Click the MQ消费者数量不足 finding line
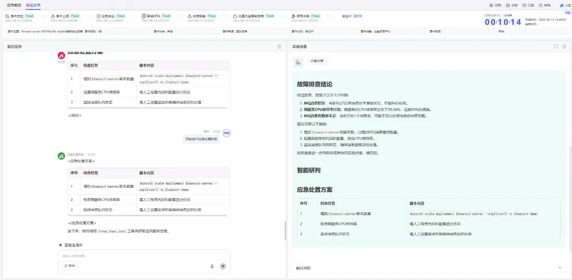Image resolution: width=572 pixels, height=280 pixels. click(365, 116)
